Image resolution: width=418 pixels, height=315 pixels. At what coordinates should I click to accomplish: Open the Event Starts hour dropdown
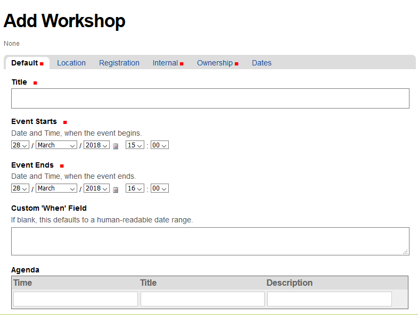point(135,145)
